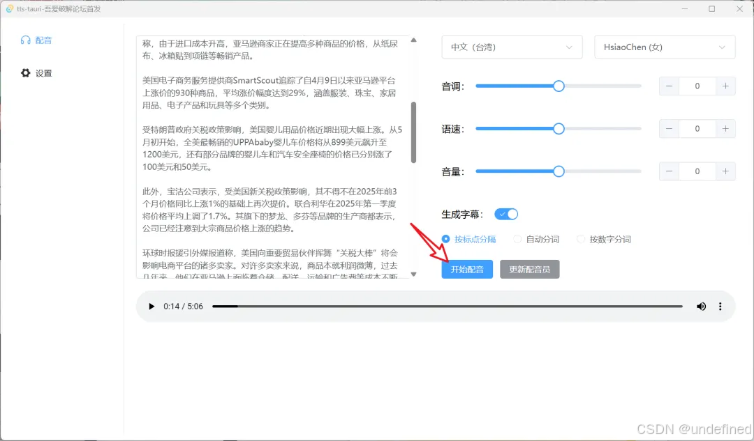Select the 按标点分隔 radio option

tap(469, 239)
